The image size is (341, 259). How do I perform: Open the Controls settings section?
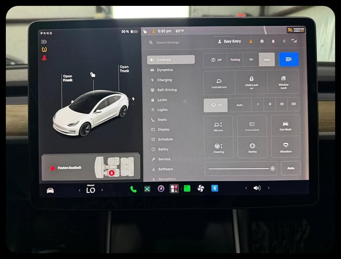pos(171,60)
